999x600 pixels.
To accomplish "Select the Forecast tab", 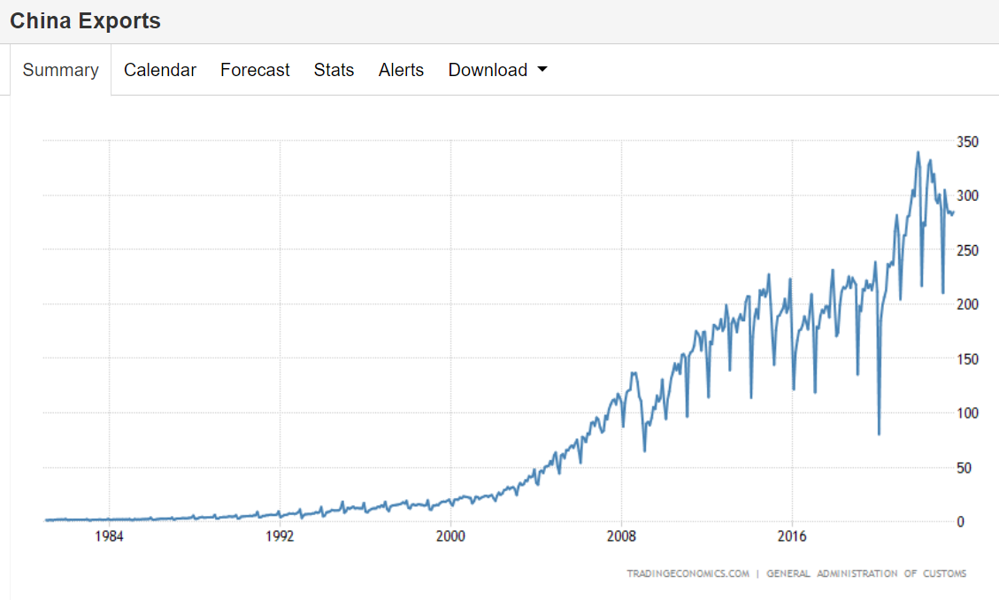I will (x=255, y=70).
